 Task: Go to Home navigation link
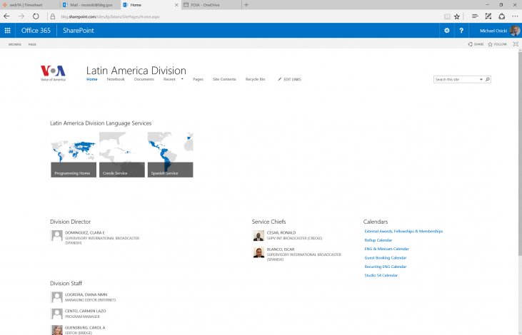[92, 79]
